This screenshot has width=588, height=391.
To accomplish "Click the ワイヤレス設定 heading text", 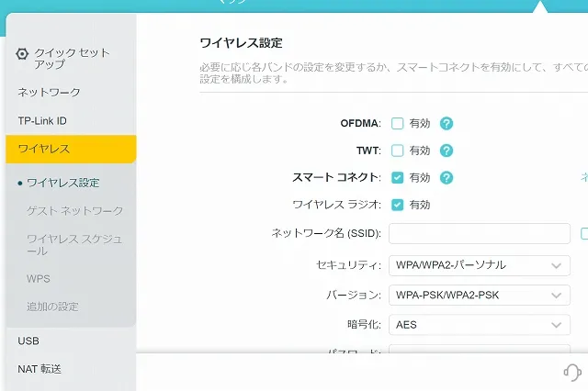I will click(x=241, y=43).
